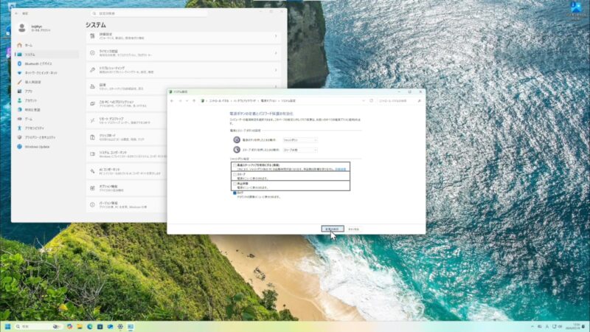
Task: Open 個人用設定 (Personalization) in Settings sidebar
Action: click(x=46, y=82)
